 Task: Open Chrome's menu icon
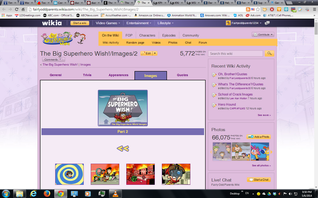pos(315,9)
